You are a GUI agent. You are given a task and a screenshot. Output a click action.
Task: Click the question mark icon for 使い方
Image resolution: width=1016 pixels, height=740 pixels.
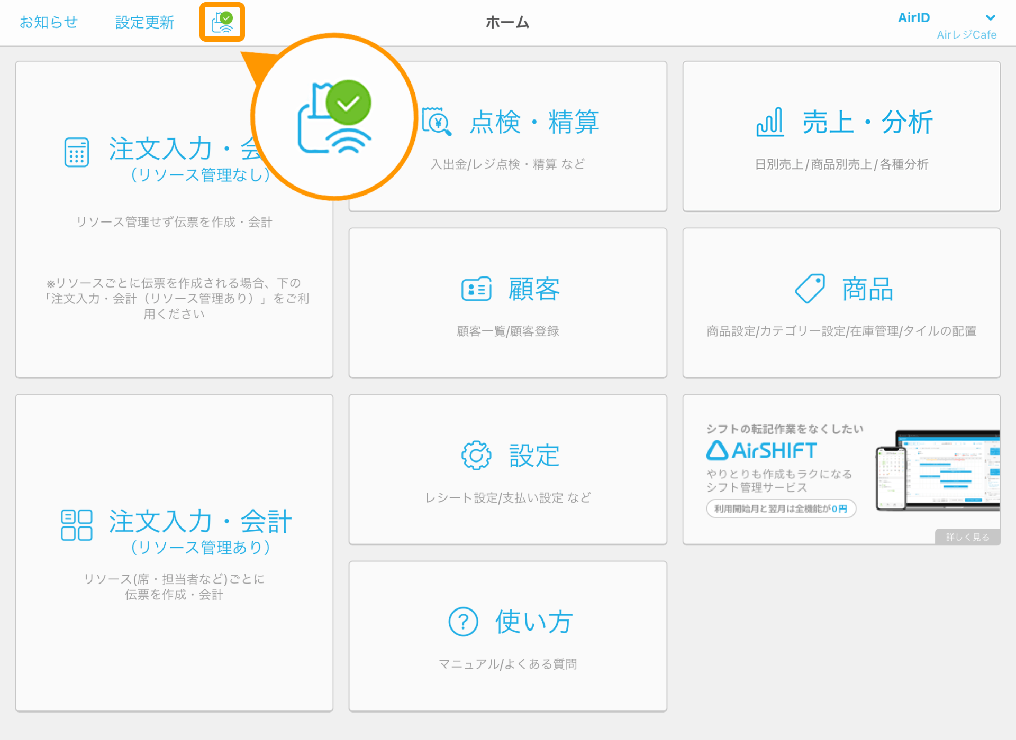[x=463, y=622]
